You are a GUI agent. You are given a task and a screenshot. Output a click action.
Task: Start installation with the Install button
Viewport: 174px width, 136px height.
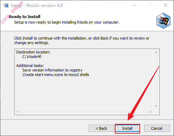(x=127, y=128)
